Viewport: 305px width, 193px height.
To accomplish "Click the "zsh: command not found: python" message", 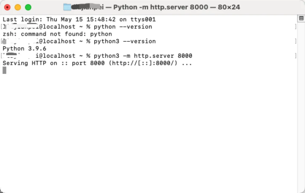I will 57,34.
